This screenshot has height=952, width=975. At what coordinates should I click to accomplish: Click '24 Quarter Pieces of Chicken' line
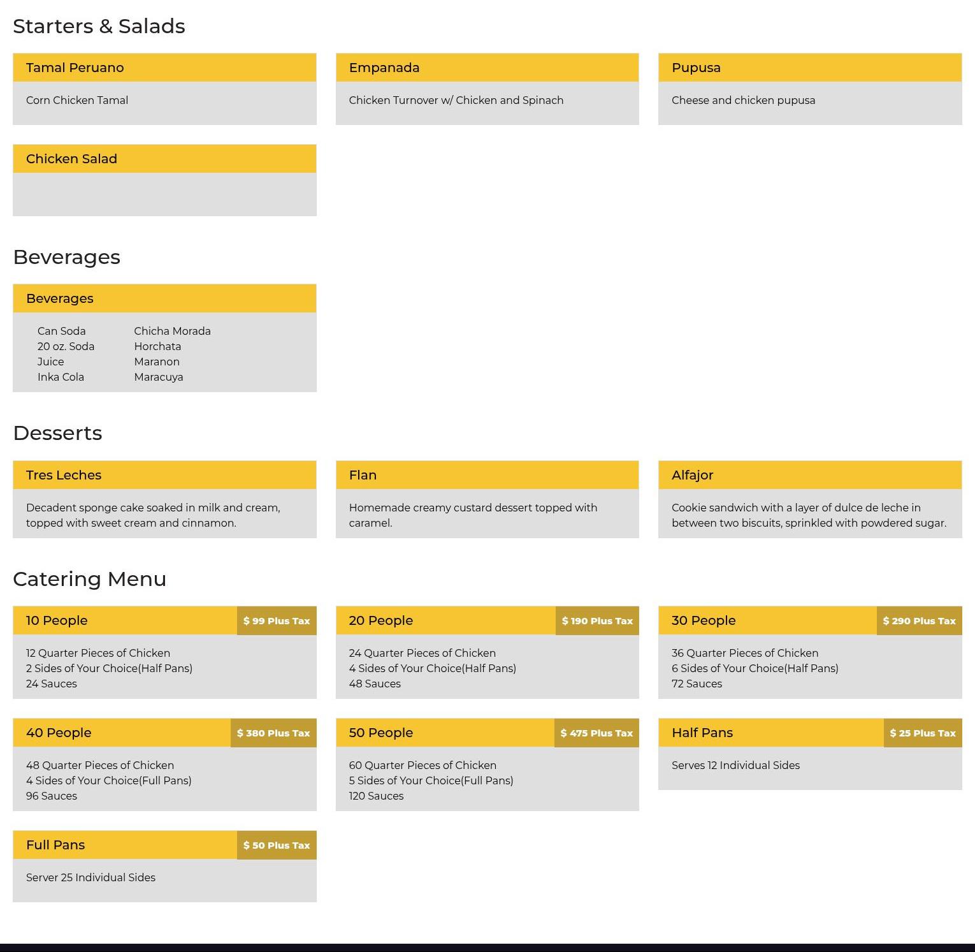pos(422,653)
